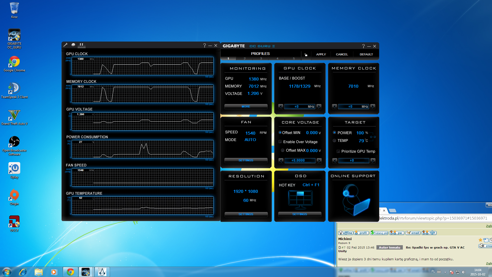This screenshot has width=492, height=277.
Task: Open the Kosz recycle bin
Action: coord(14,10)
